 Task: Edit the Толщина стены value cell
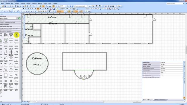(172, 64)
